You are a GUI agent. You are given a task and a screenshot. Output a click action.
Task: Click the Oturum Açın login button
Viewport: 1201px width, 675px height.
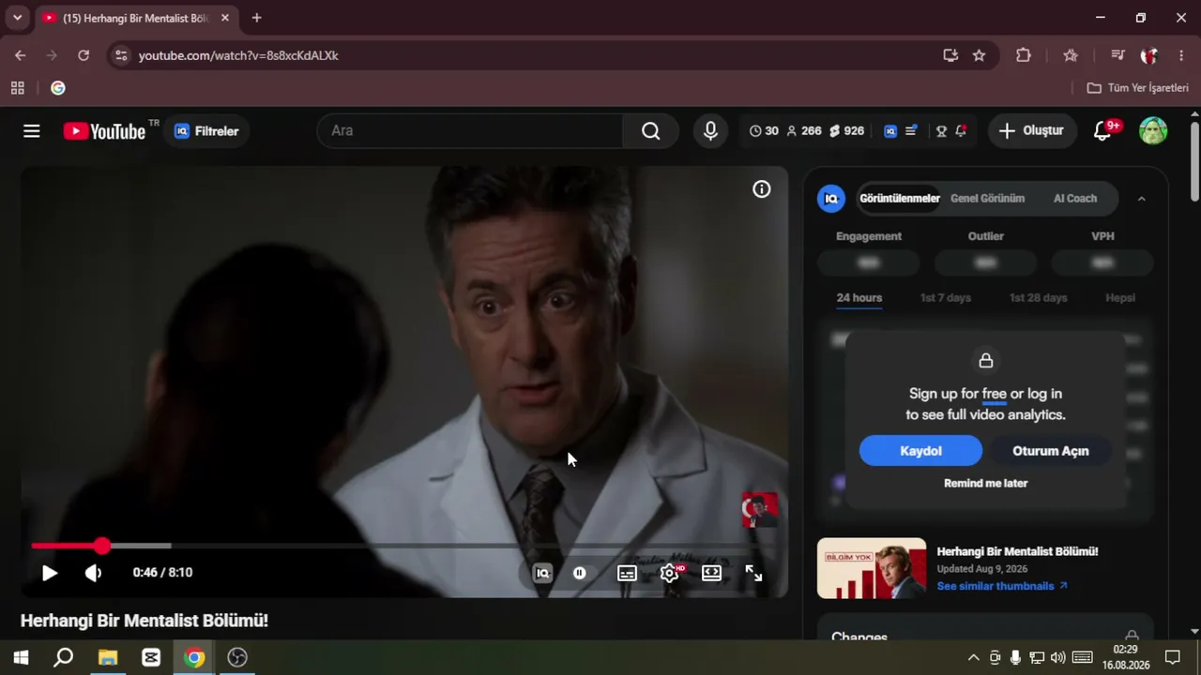click(x=1051, y=451)
